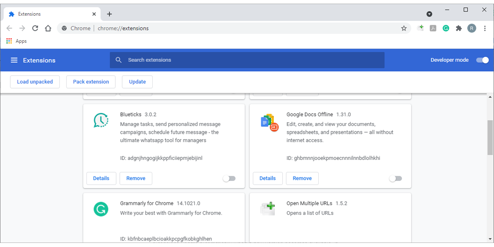This screenshot has width=494, height=247.
Task: Click the Google Docs Offline logo
Action: point(270,122)
